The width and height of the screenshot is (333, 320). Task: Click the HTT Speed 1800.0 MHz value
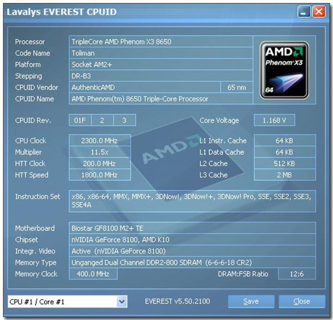(x=100, y=175)
